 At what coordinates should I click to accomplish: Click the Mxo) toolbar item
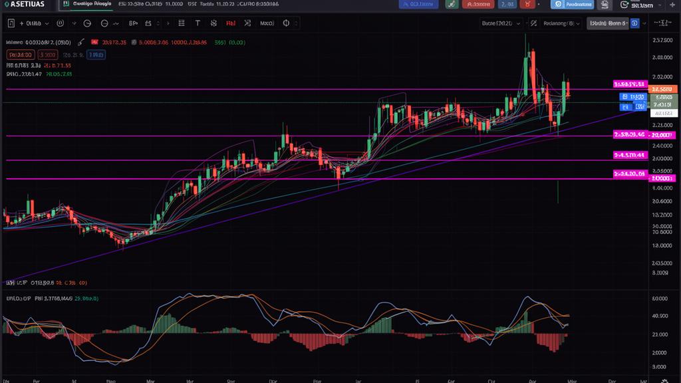267,23
